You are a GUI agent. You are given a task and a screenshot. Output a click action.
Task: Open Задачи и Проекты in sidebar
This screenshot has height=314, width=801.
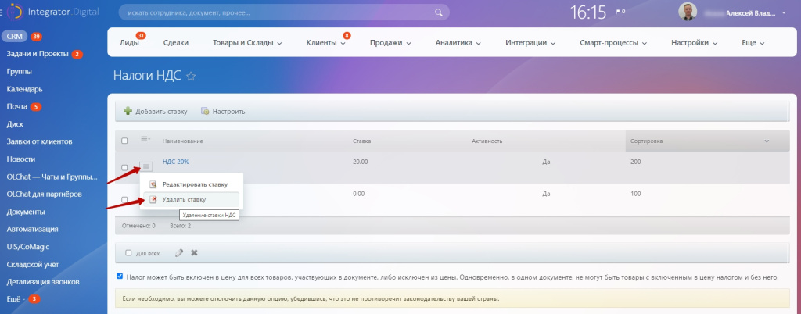(x=38, y=54)
